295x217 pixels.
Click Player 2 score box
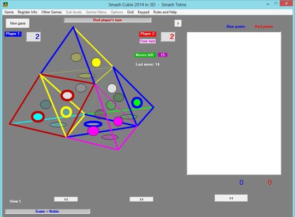pos(168,37)
